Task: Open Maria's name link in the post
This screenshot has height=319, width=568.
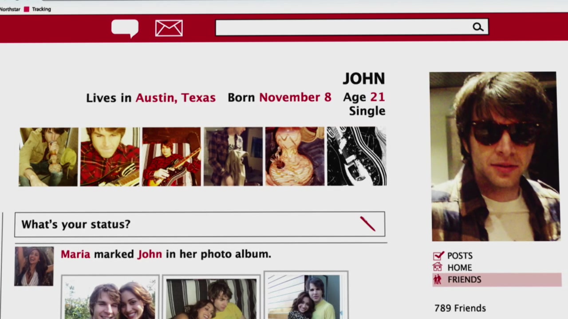Action: [x=75, y=254]
